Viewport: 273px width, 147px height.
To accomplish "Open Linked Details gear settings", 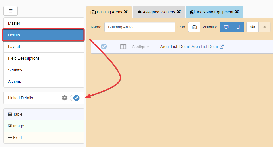I will click(65, 98).
